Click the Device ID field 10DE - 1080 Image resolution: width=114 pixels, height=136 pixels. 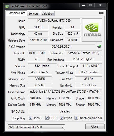coord(37,53)
